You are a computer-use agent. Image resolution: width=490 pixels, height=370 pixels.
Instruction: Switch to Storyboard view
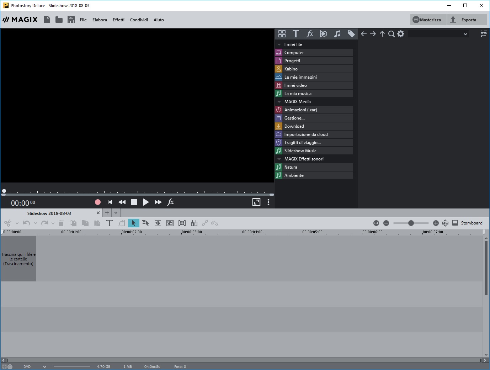coord(467,223)
